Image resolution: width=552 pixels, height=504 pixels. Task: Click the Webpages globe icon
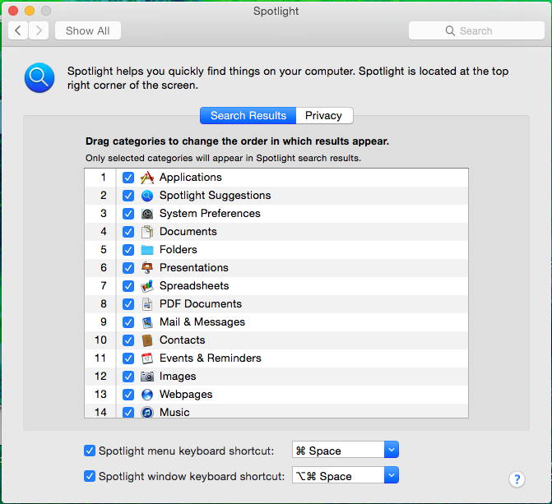tap(147, 395)
